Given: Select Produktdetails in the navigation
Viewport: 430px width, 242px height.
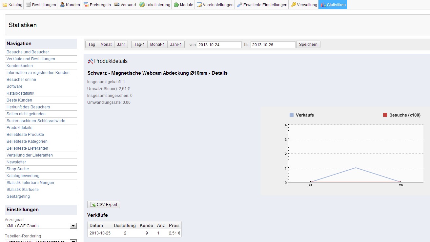Looking at the screenshot, I should (19, 128).
